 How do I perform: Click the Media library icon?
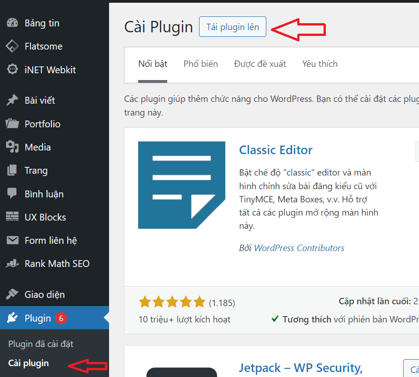[12, 147]
